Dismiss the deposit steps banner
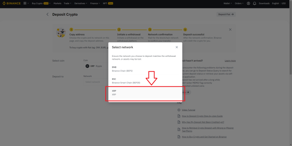 tap(230, 29)
